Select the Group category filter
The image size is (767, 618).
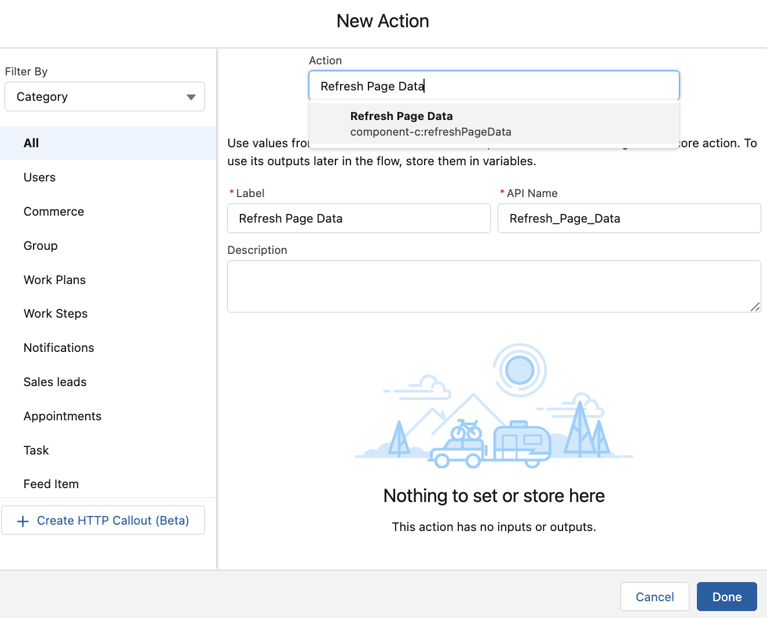40,246
